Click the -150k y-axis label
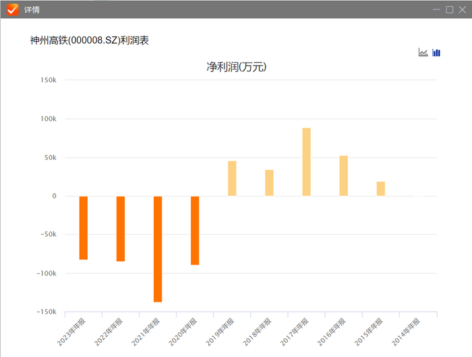This screenshot has height=357, width=472. (47, 312)
